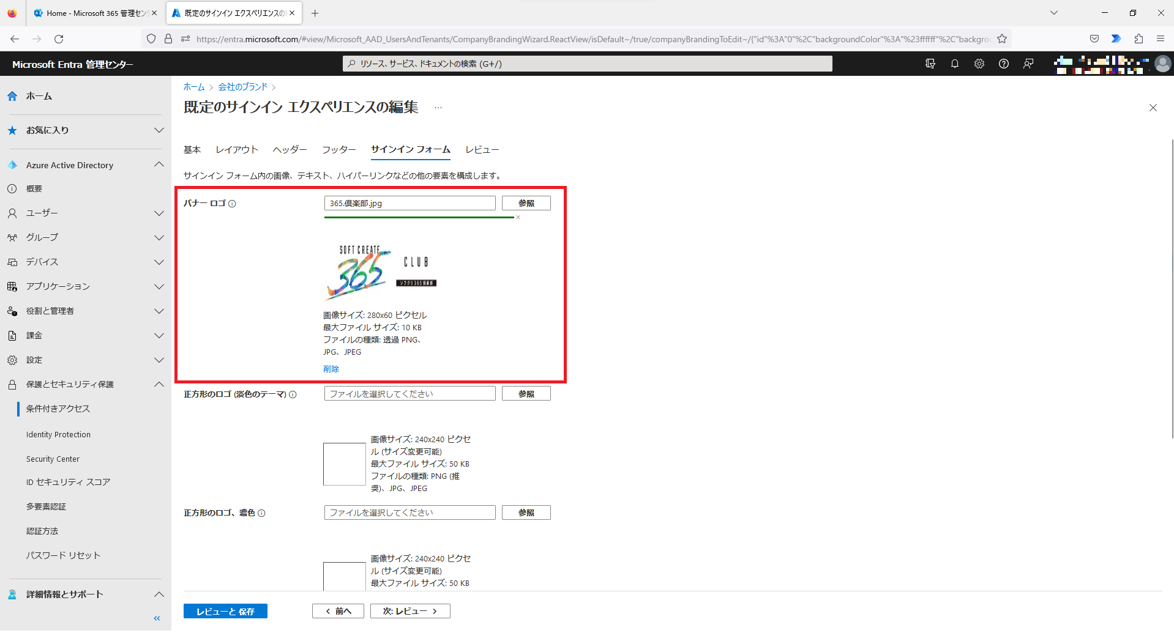Click the favorites star icon
The width and height of the screenshot is (1174, 633).
[12, 130]
